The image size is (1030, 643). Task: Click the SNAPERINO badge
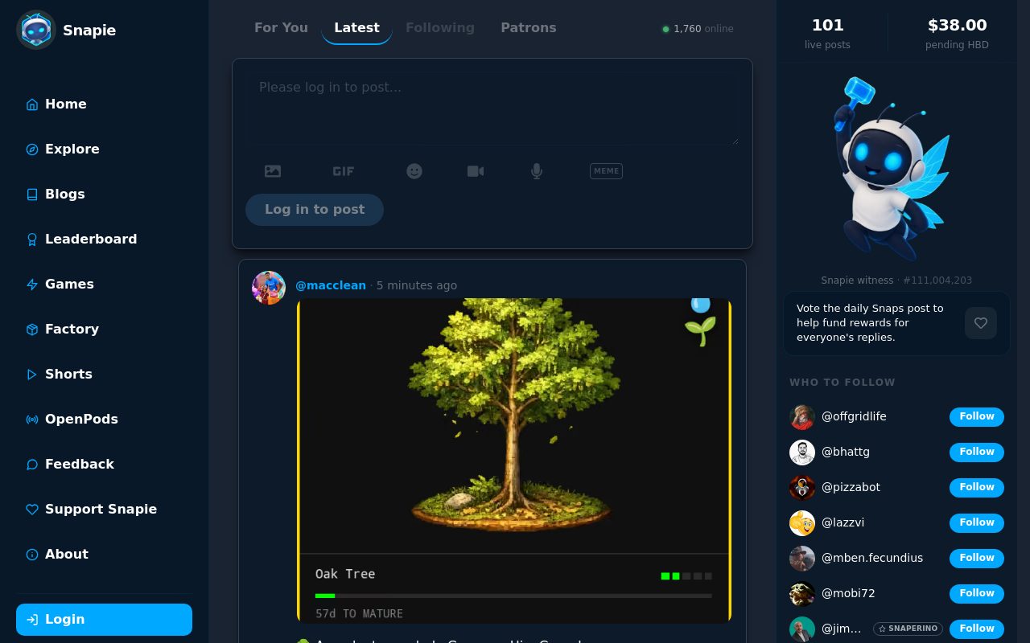click(908, 629)
